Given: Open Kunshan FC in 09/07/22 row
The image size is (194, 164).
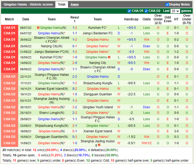Looking at the screenshot, I should pos(98,28).
